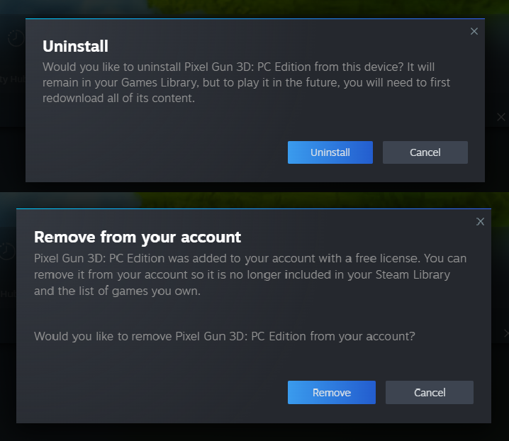The height and width of the screenshot is (441, 509).
Task: Click the dimmed X icon right of the Remove dialog
Action: point(505,333)
